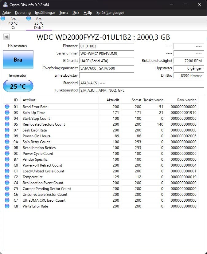The image size is (207, 254).
Task: Close the CrystalDiskInfo window
Action: coord(200,5)
